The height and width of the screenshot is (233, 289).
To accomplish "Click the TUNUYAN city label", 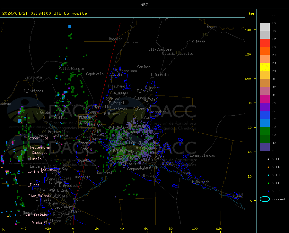I will [x=74, y=211].
